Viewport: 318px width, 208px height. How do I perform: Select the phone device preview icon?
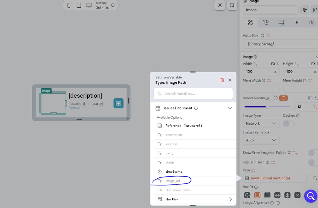click(69, 5)
